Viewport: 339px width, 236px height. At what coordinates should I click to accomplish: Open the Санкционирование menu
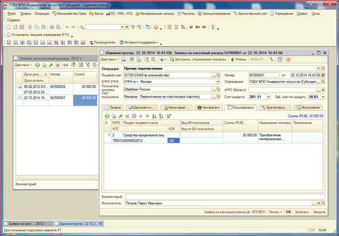pos(214,14)
